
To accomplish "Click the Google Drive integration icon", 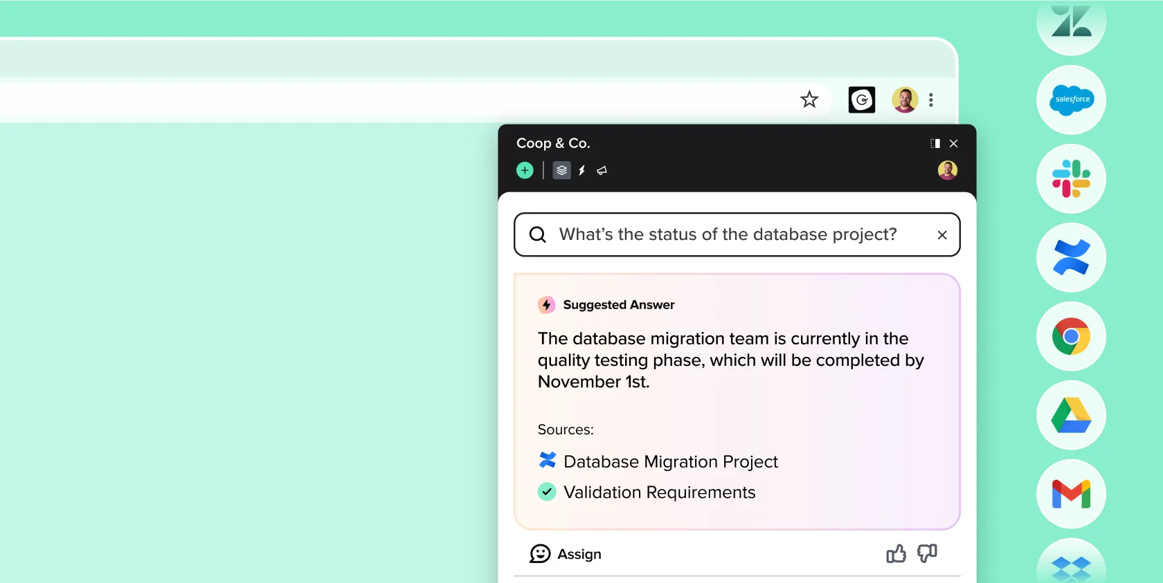I will point(1071,415).
